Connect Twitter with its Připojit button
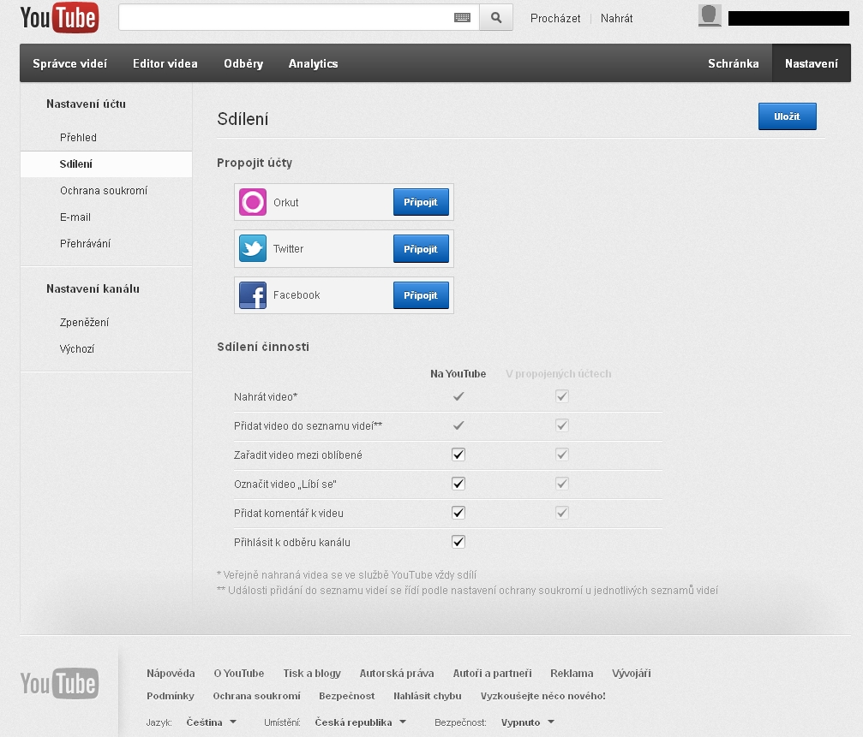The height and width of the screenshot is (737, 863). (x=421, y=249)
